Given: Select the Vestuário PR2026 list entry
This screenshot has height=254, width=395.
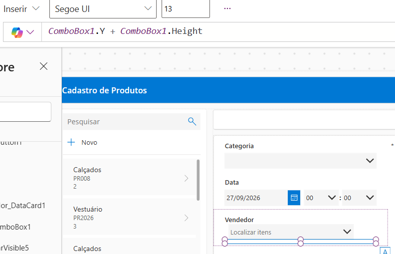Looking at the screenshot, I should (129, 217).
